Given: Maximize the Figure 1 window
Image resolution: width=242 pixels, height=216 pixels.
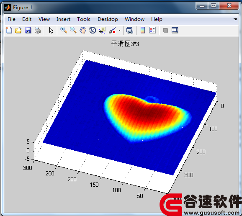Looking at the screenshot, I should click(x=214, y=6).
